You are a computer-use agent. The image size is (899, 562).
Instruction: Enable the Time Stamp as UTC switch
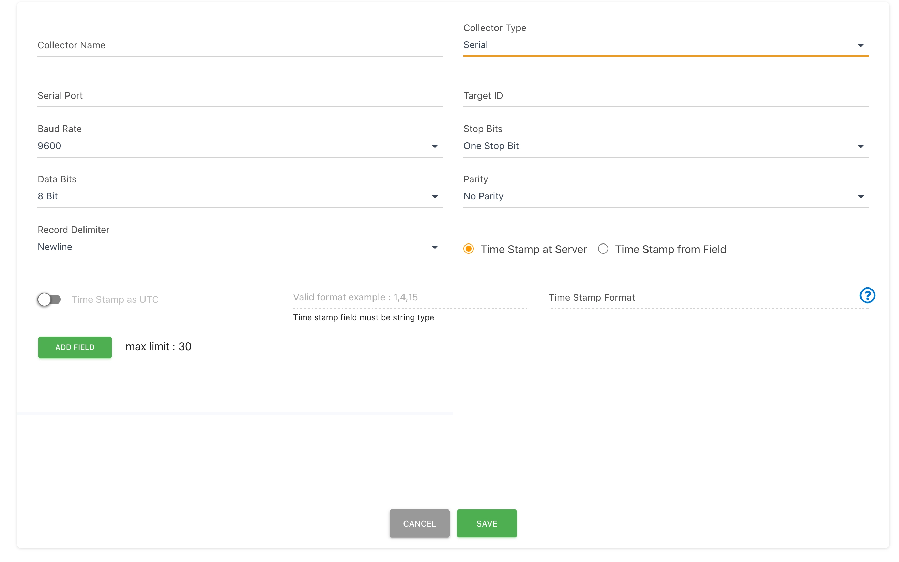pos(49,299)
